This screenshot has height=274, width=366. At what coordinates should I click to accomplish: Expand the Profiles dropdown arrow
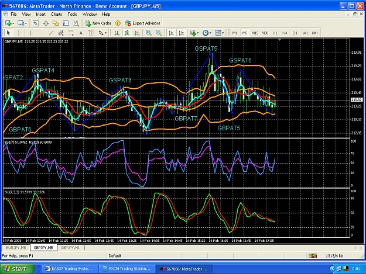coord(26,23)
